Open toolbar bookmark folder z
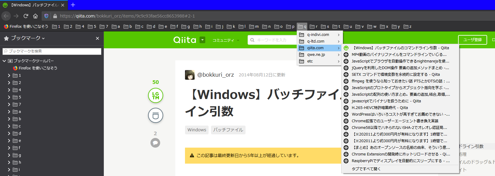This screenshot has width=495, height=176. point(408,27)
